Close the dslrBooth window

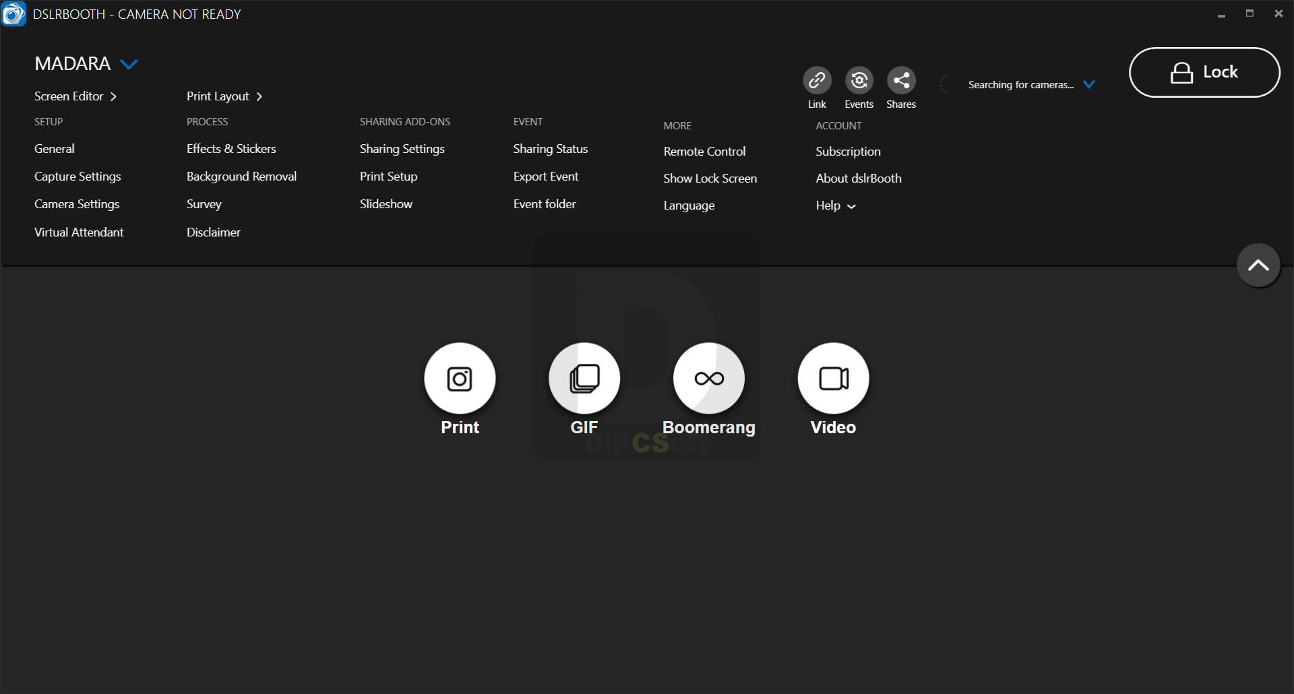click(x=1278, y=13)
